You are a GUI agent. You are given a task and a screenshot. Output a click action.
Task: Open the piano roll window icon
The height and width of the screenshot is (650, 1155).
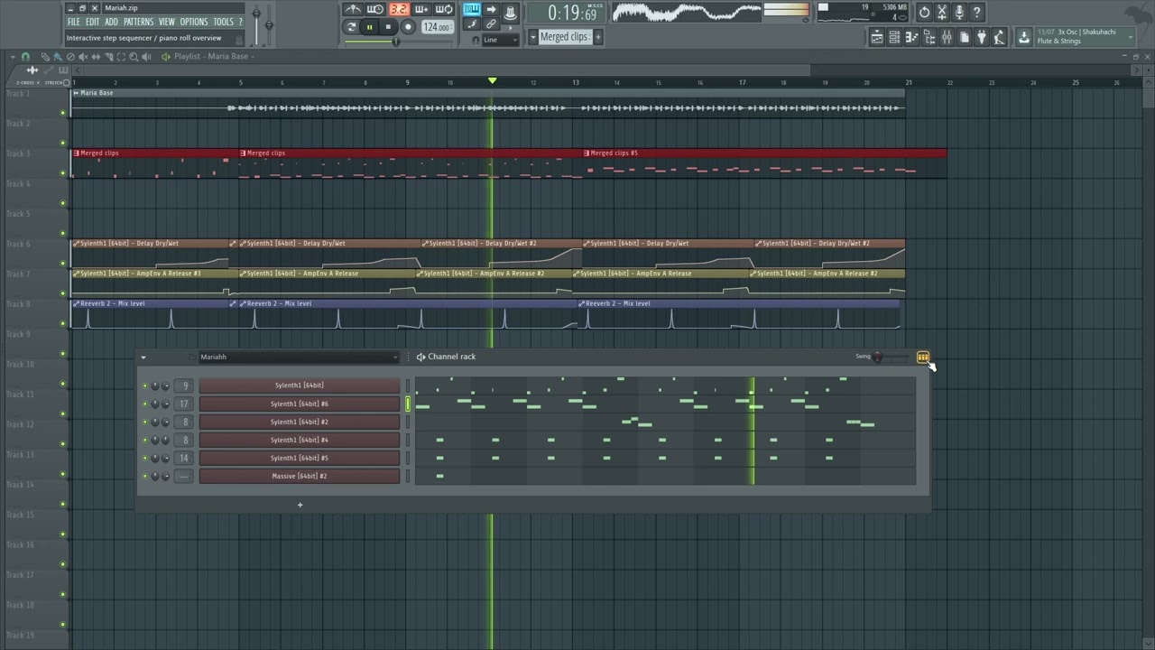click(x=911, y=37)
